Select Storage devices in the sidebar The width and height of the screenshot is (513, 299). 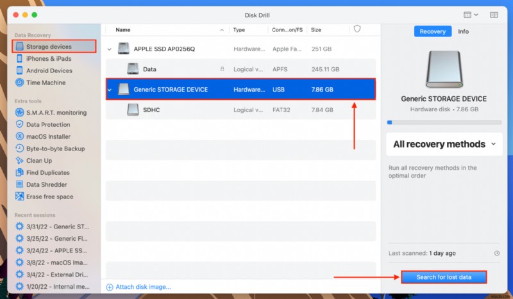[x=54, y=46]
